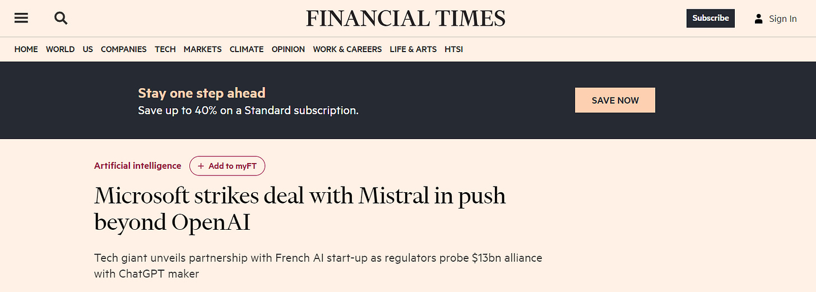Click the Financial Times logo
The image size is (816, 292).
pyautogui.click(x=406, y=18)
